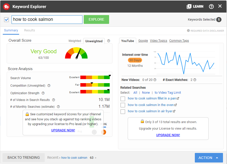The height and width of the screenshot is (164, 227).
Task: Select the Unweighted score tab
Action: pos(94,41)
